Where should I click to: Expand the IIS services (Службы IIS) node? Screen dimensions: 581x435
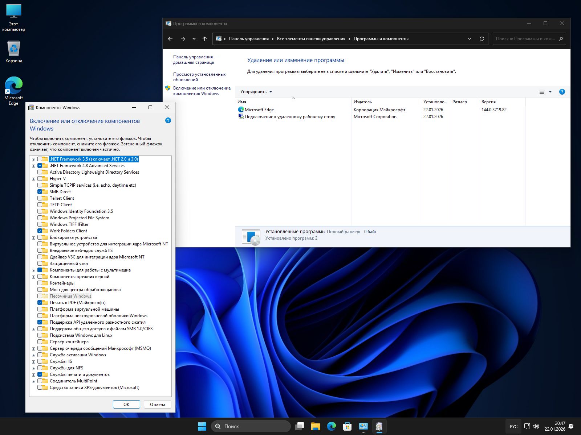(33, 362)
